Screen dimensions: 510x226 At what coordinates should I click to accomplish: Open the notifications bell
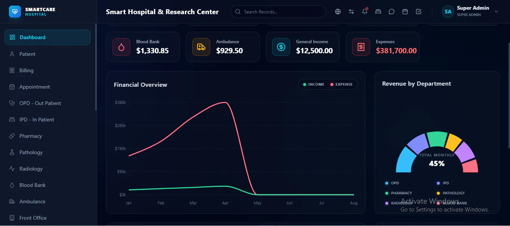pos(365,12)
